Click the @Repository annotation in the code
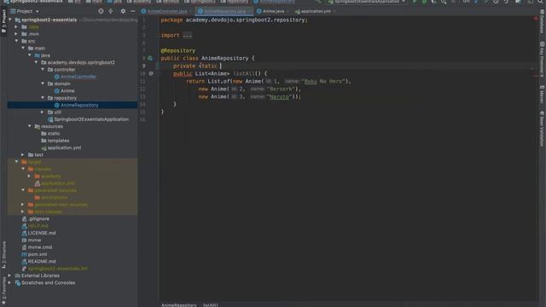Image resolution: width=546 pixels, height=307 pixels. tap(178, 51)
